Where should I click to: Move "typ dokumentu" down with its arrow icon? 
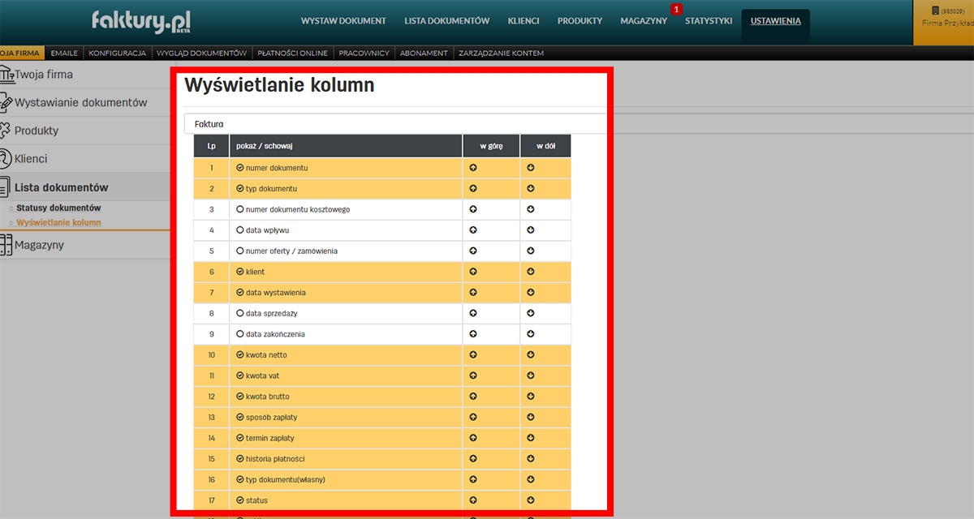[530, 188]
